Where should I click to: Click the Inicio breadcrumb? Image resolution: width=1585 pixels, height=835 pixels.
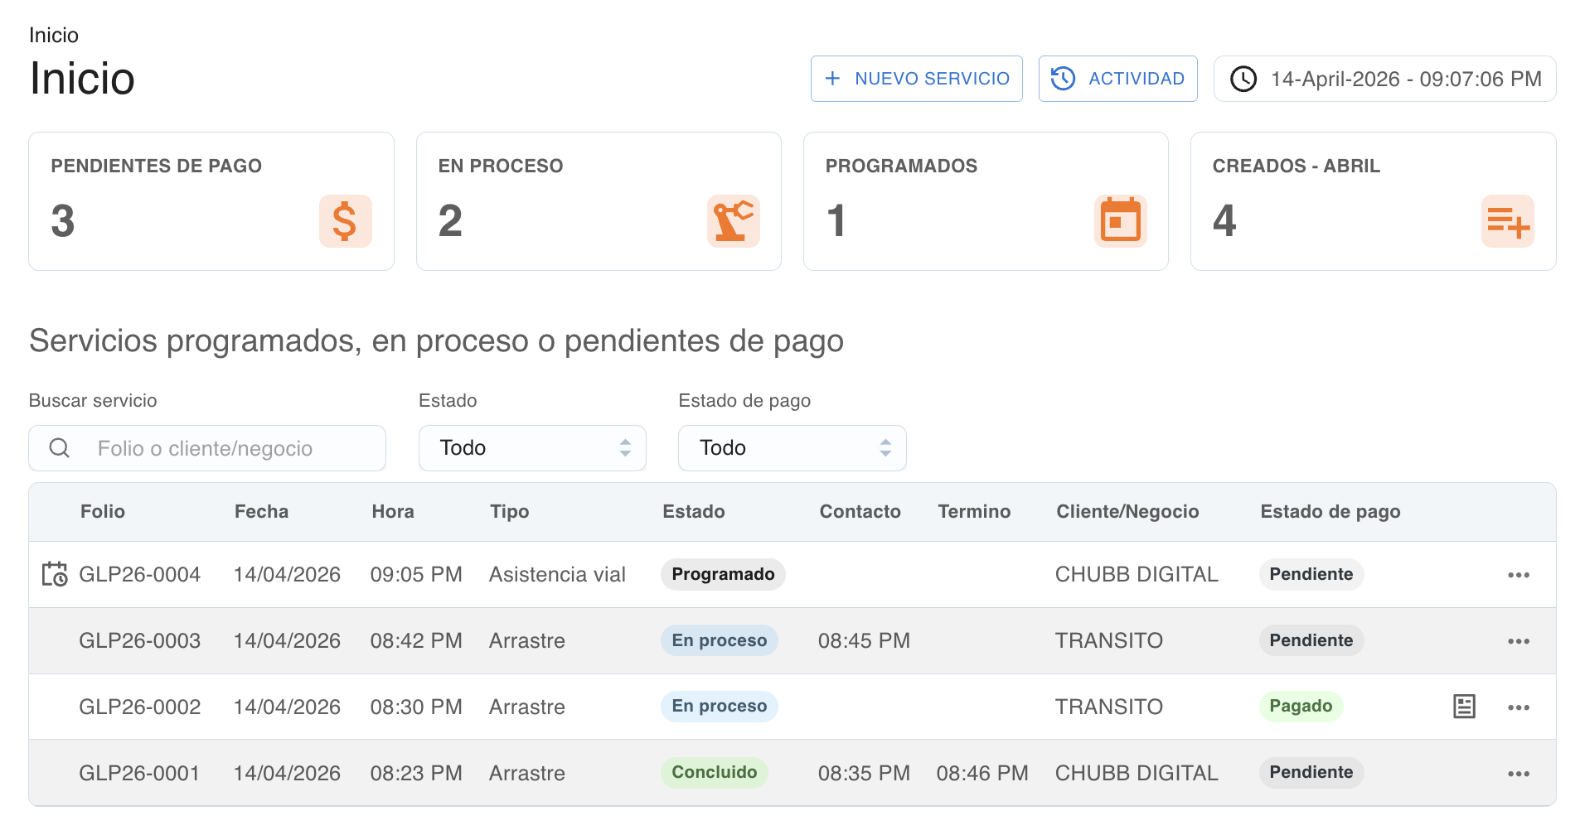(54, 35)
